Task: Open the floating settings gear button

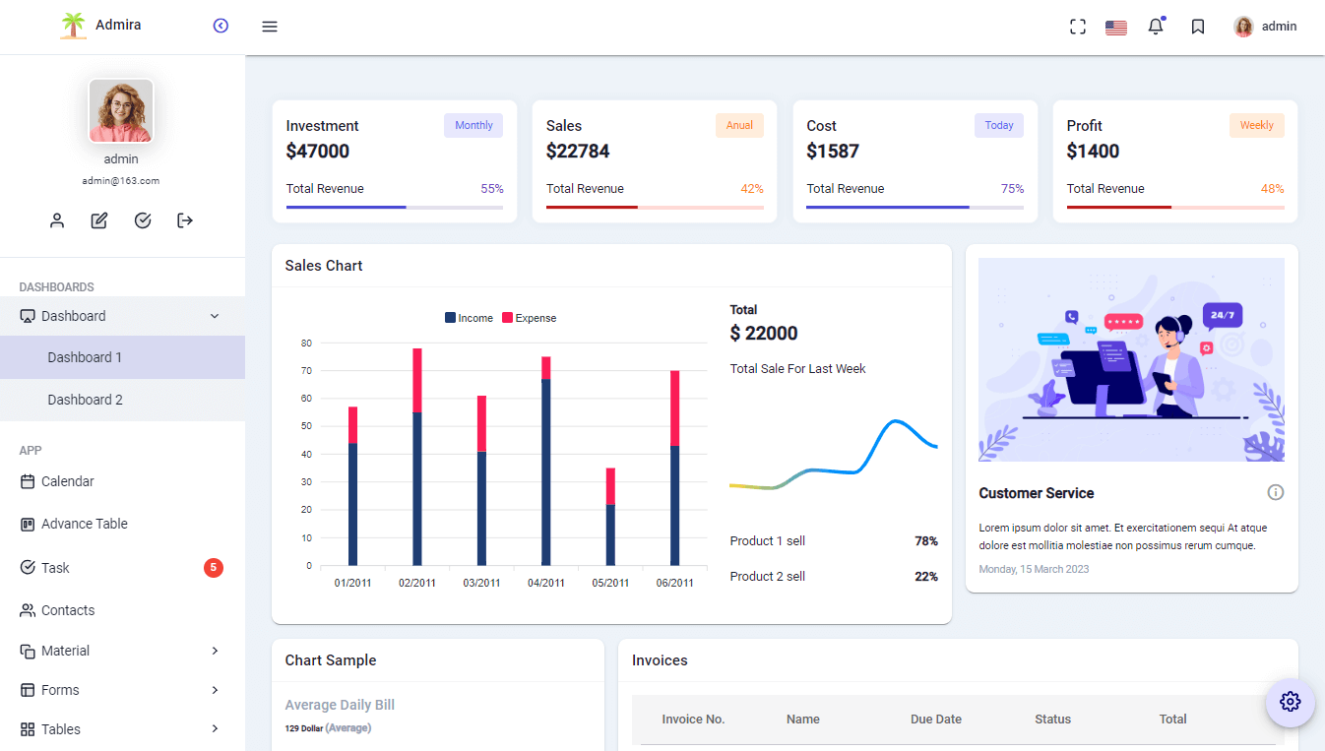Action: 1290,702
